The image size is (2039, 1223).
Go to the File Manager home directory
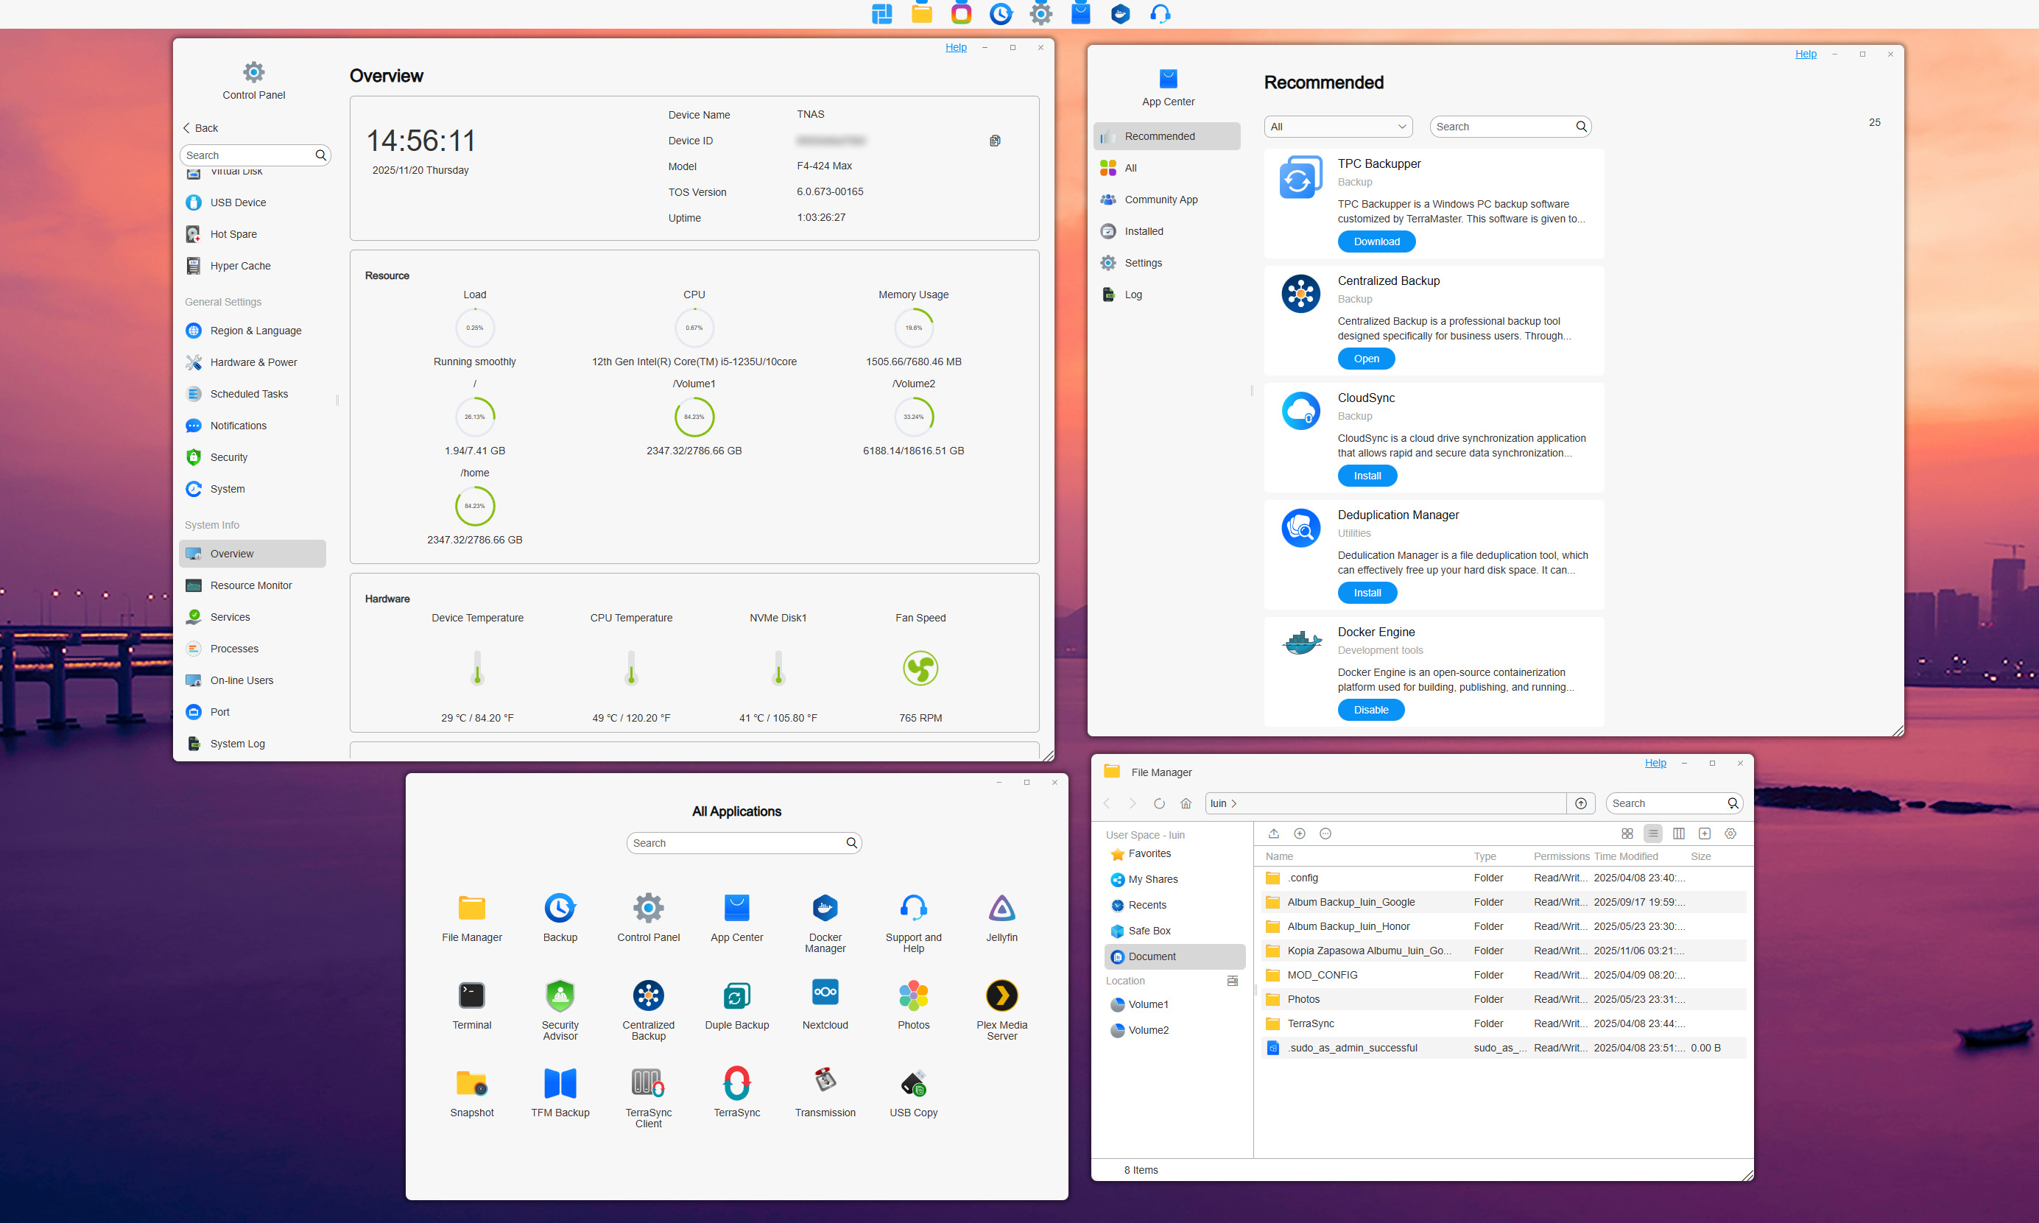[1185, 803]
